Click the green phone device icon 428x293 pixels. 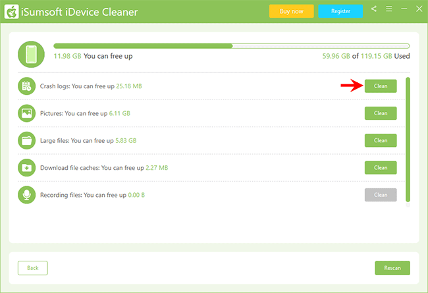click(31, 55)
